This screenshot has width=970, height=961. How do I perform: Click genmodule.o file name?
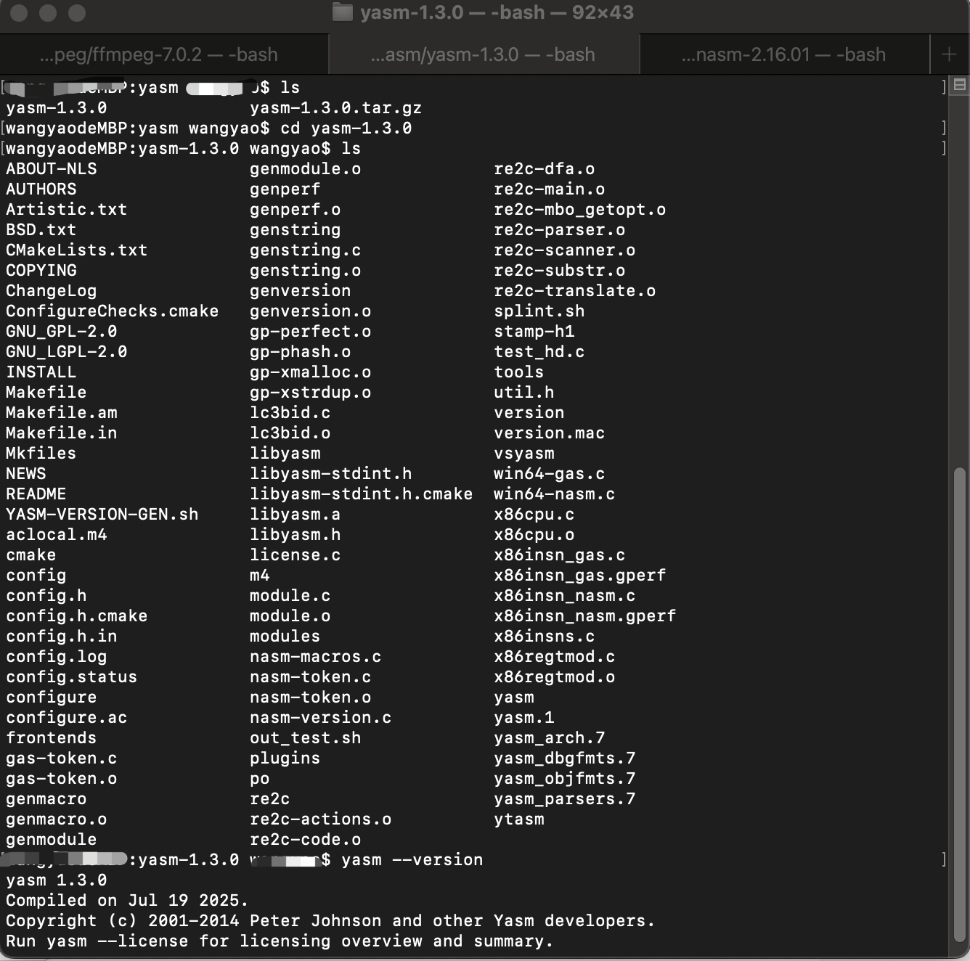[x=306, y=168]
